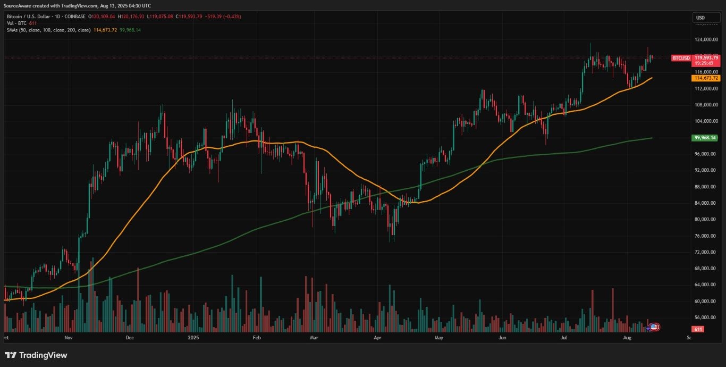This screenshot has height=367, width=726.
Task: Click the Dec label on the time axis
Action: pyautogui.click(x=130, y=337)
